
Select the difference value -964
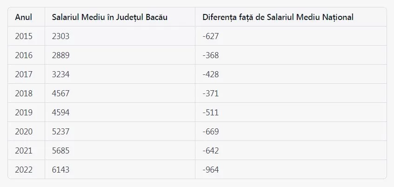click(211, 170)
